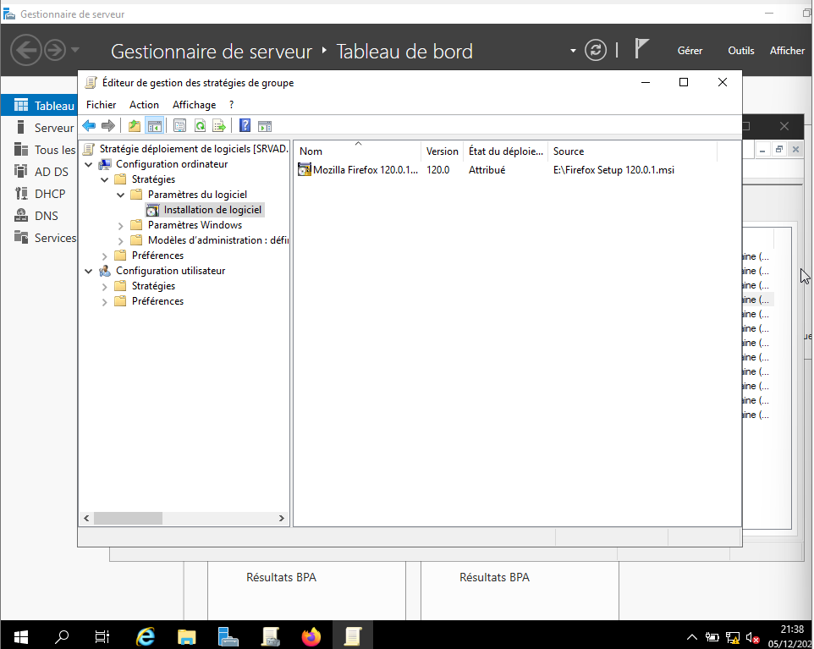Screen dimensions: 814x649
Task: Open the Affichage menu
Action: 194,105
